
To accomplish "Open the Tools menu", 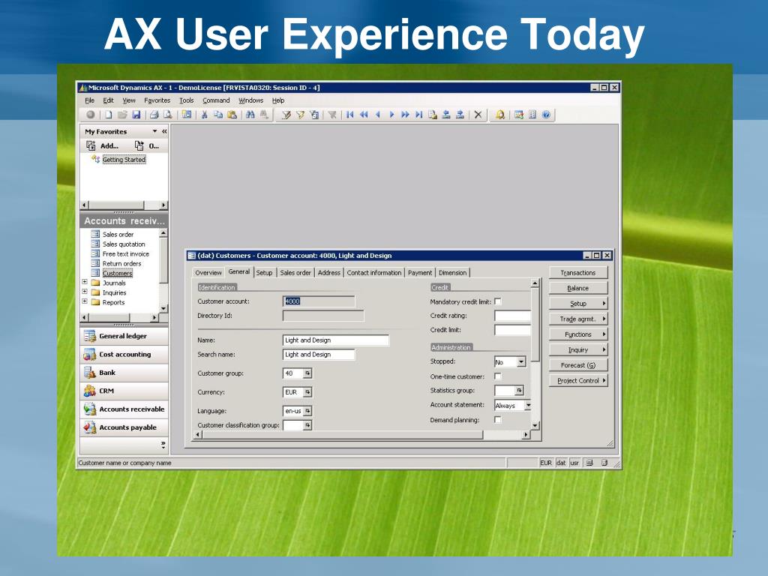I will click(187, 100).
